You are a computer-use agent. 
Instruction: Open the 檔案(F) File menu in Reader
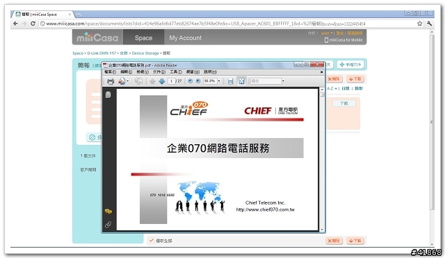111,72
